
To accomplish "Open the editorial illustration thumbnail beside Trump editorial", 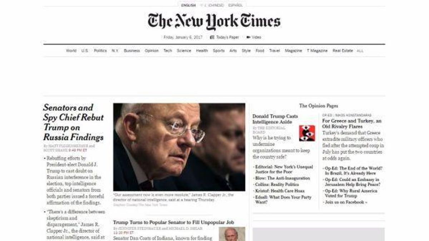I will click(307, 133).
